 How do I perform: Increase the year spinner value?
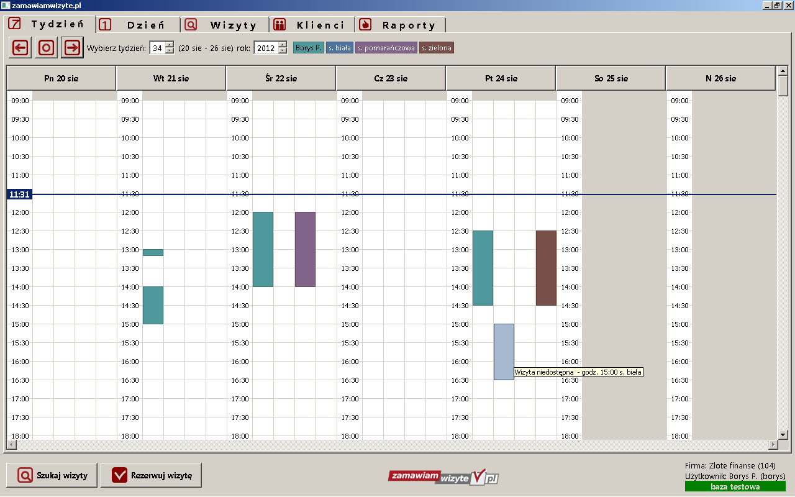(283, 44)
